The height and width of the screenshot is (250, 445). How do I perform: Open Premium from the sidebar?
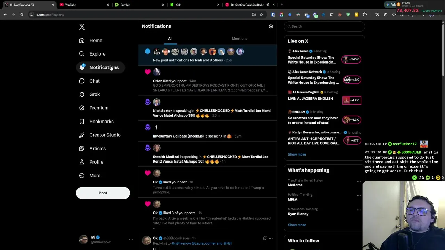[94, 108]
